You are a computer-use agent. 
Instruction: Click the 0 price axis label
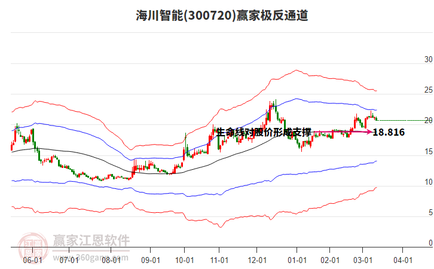430,243
